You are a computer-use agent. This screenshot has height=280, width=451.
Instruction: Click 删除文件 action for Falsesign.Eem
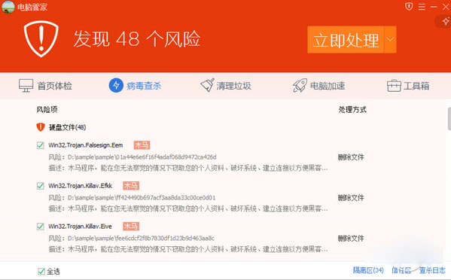pos(351,157)
